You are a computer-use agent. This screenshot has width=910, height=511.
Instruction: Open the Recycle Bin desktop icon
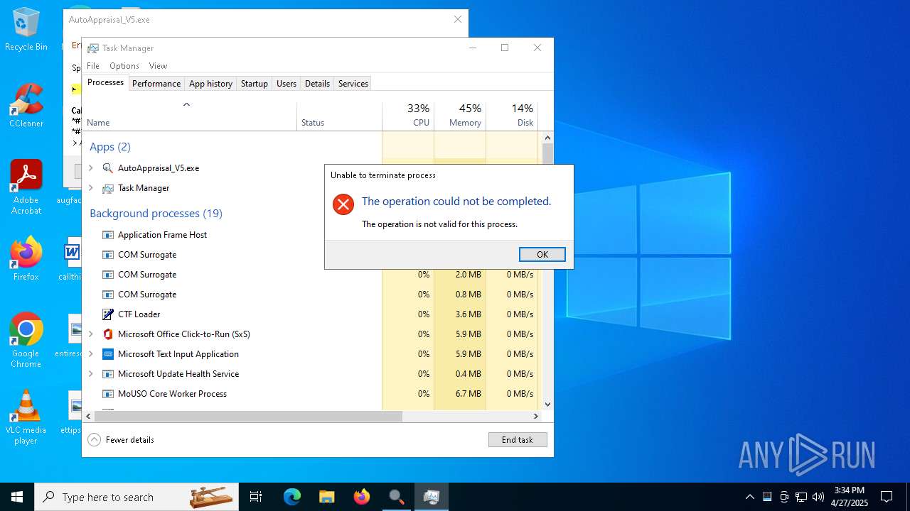pyautogui.click(x=26, y=30)
